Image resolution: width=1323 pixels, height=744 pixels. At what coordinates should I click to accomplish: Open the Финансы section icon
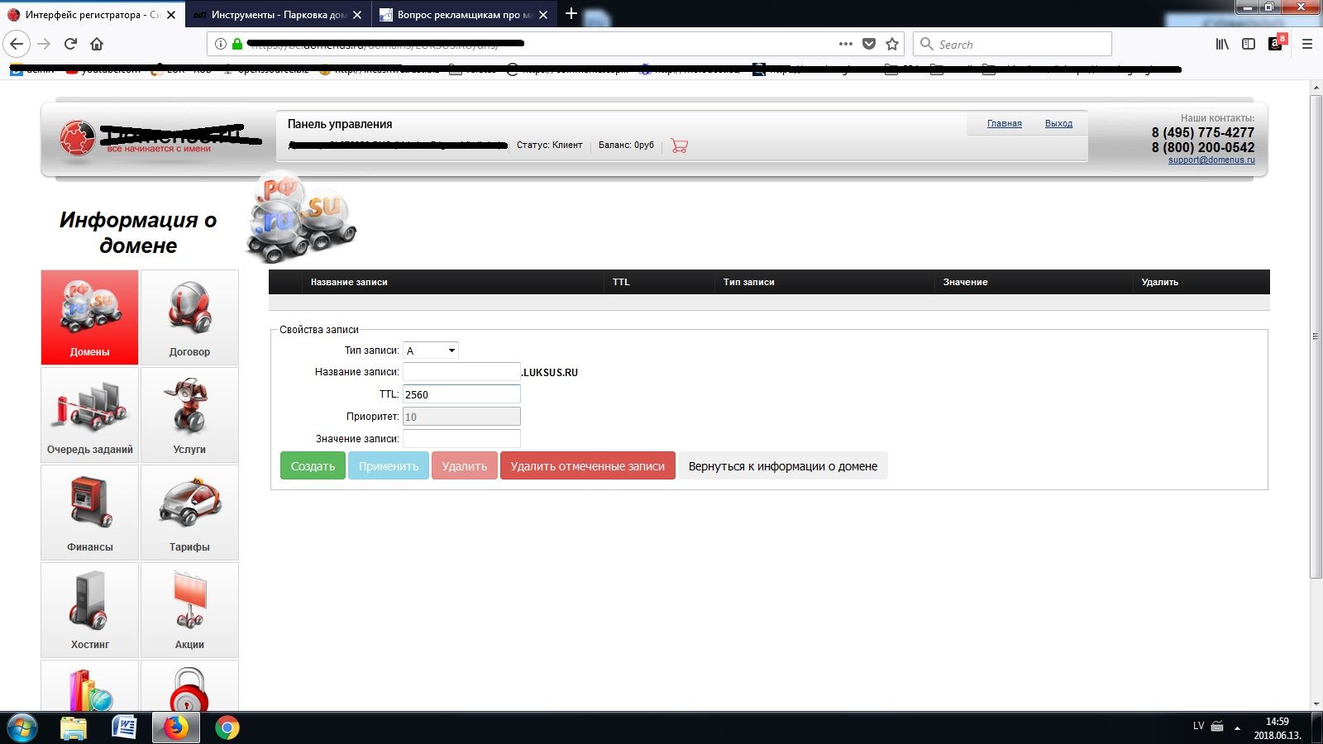click(89, 513)
